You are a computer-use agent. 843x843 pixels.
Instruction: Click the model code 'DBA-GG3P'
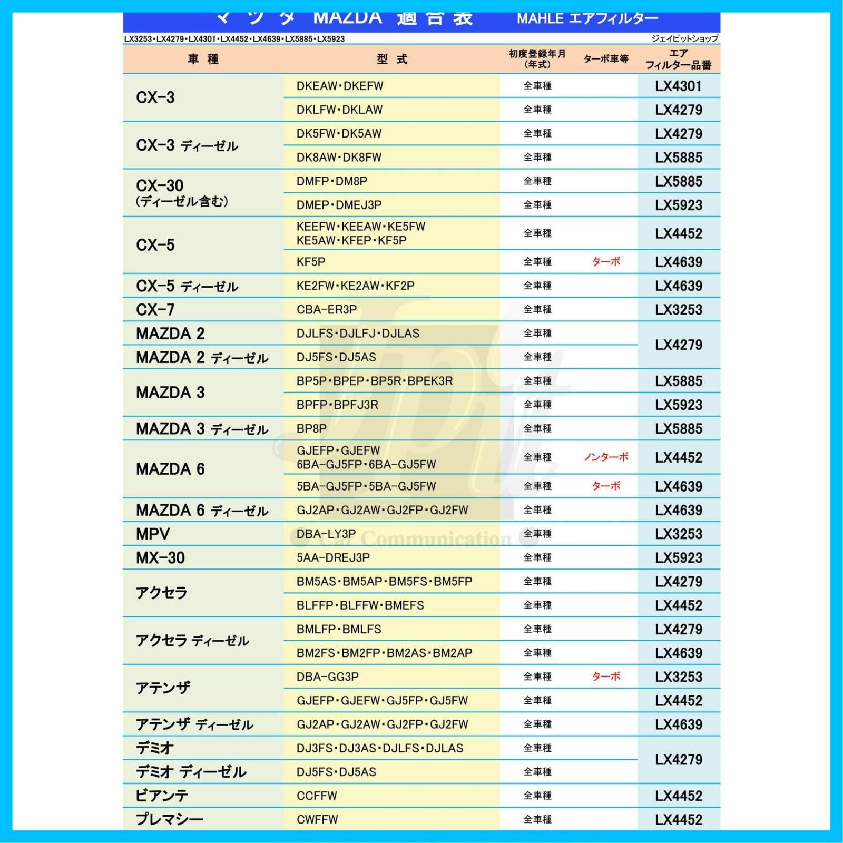pos(327,677)
